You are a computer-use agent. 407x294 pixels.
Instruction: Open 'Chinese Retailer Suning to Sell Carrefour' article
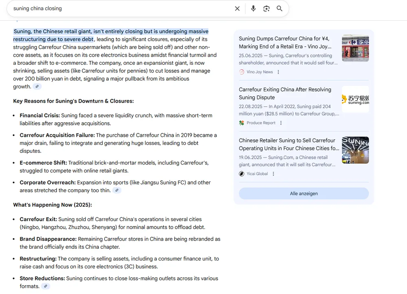coord(289,145)
